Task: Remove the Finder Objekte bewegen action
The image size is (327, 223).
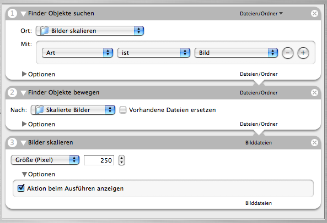Action: tap(314, 93)
